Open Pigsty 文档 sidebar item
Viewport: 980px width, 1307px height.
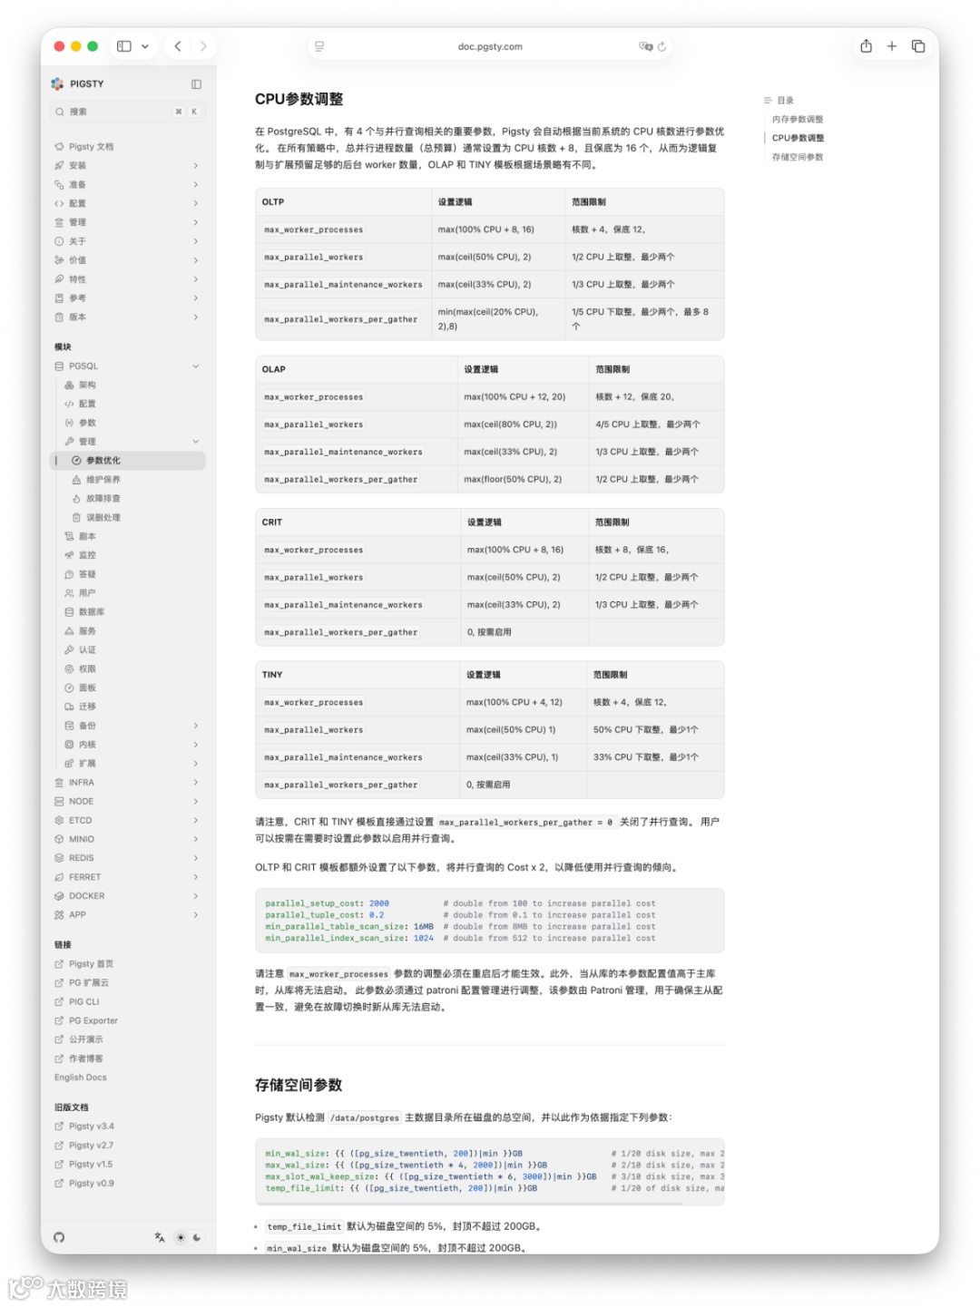91,147
